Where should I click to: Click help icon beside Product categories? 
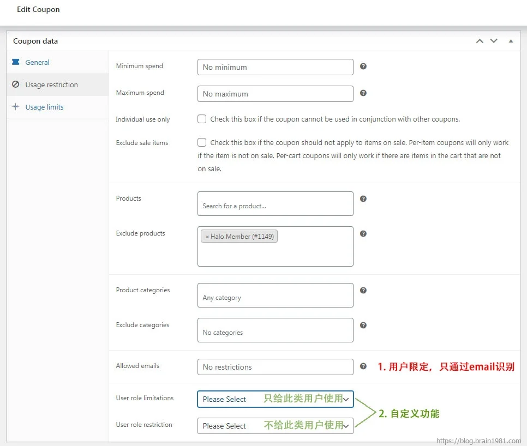[x=363, y=291]
